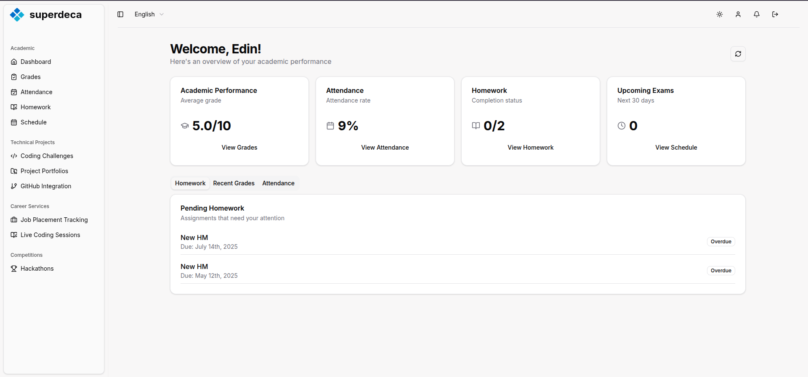Click the View Grades button

pyautogui.click(x=239, y=148)
